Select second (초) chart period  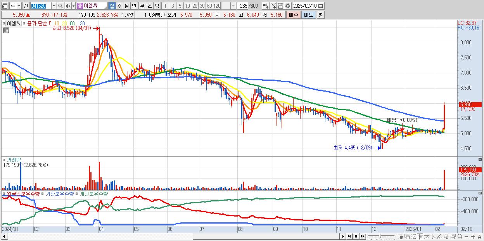click(x=149, y=6)
